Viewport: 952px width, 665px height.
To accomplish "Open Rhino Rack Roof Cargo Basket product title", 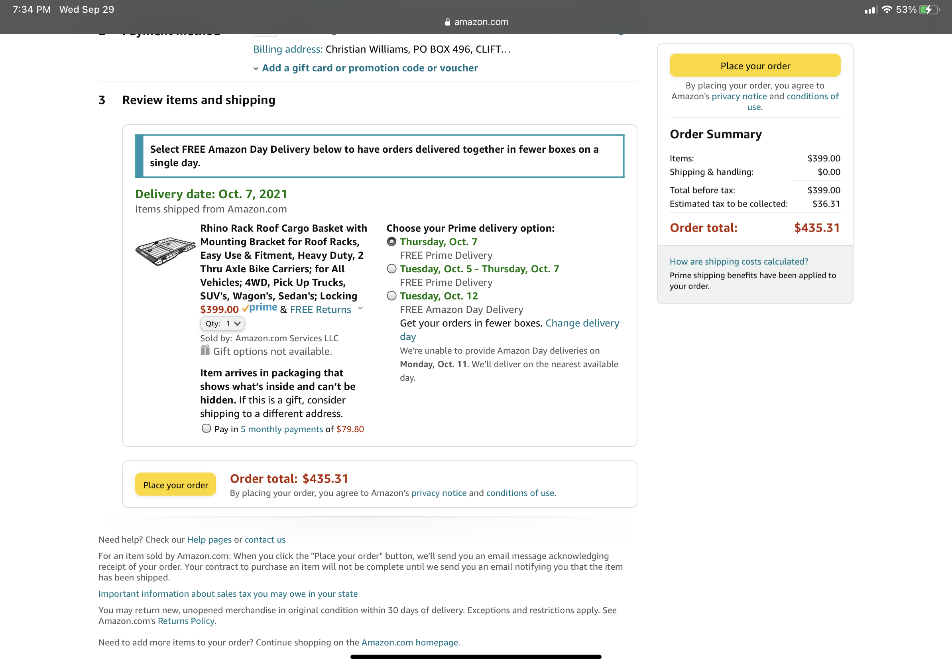I will click(283, 262).
